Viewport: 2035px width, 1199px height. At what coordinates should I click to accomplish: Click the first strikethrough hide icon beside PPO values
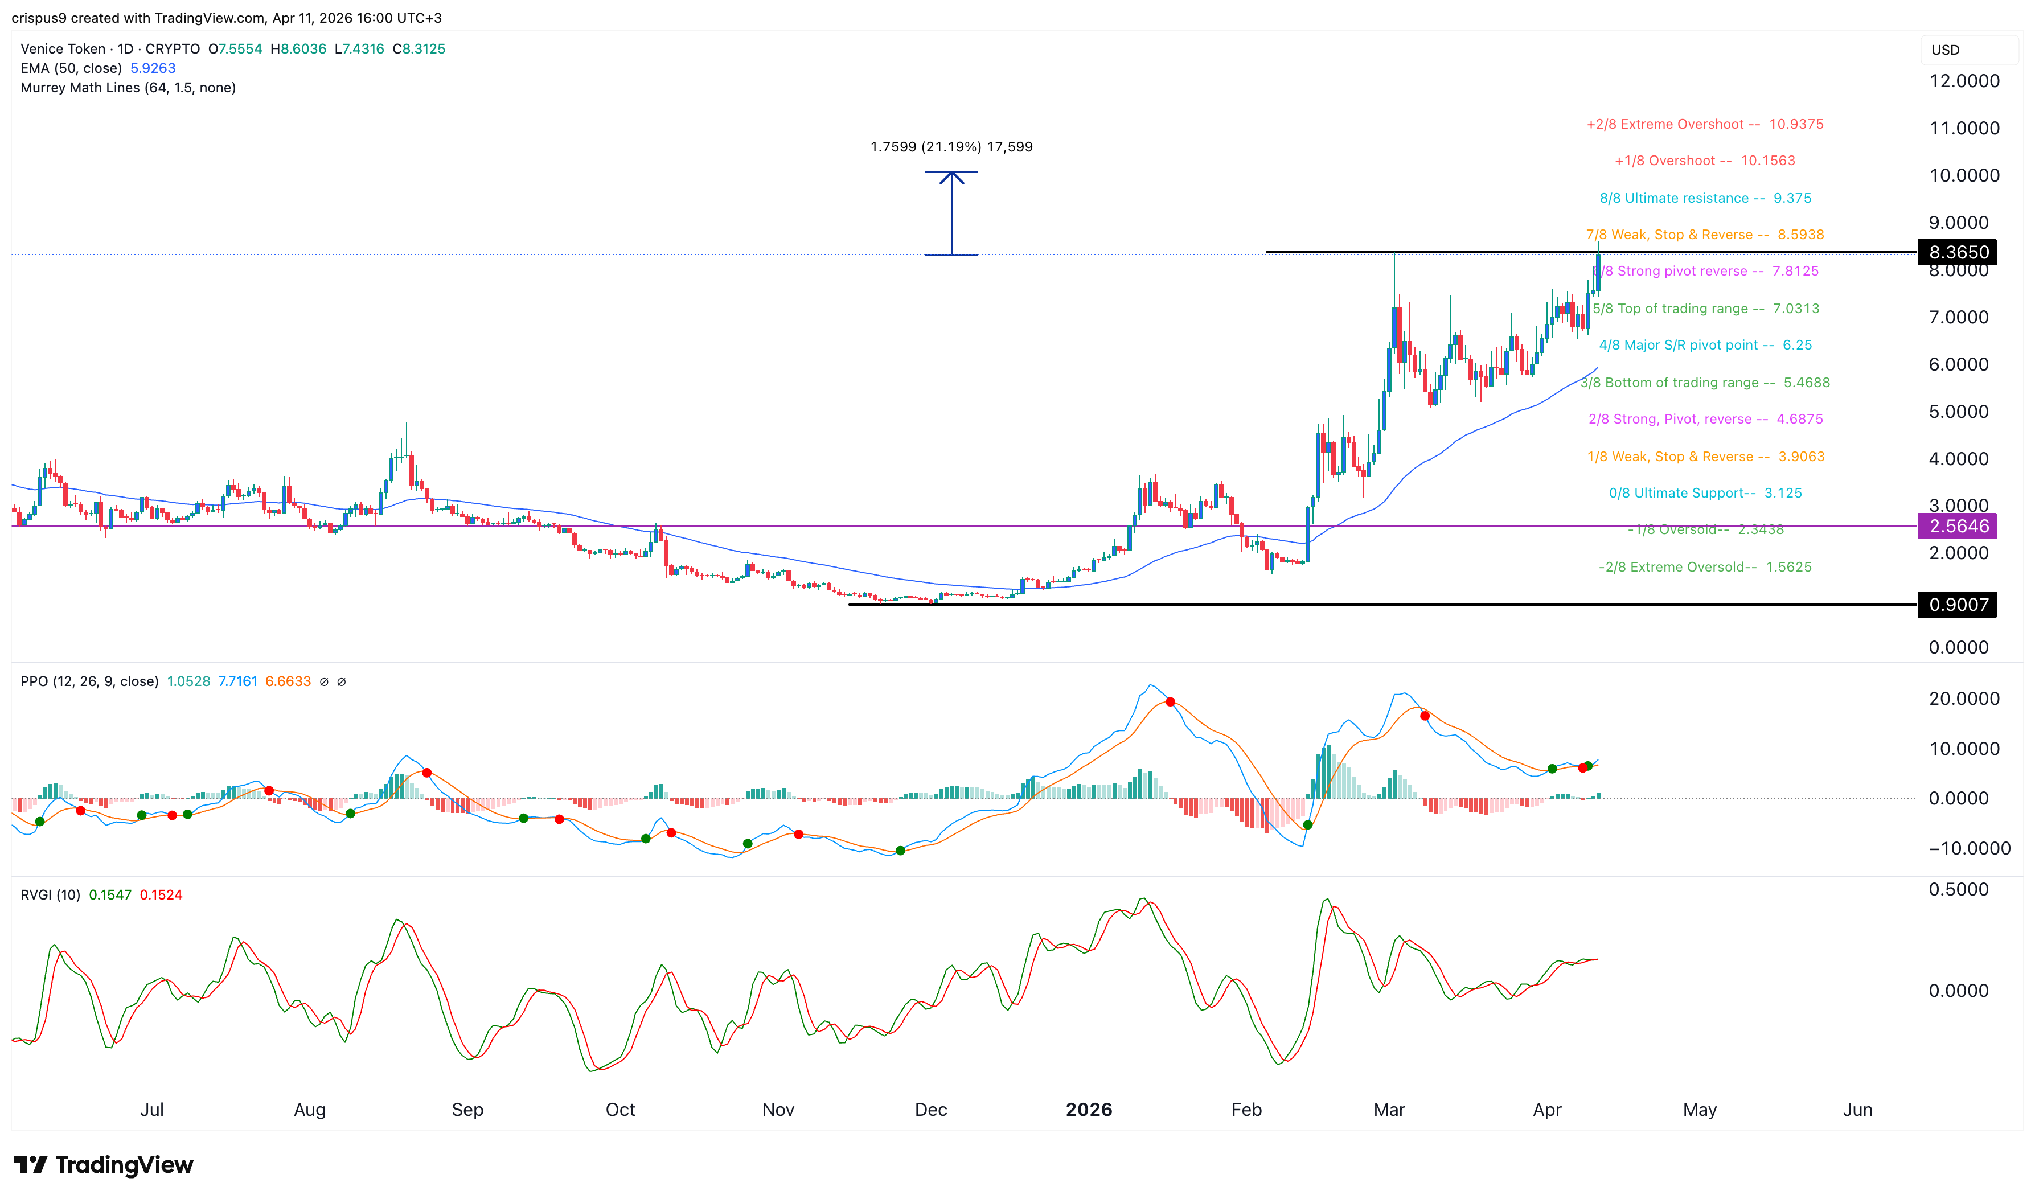[x=323, y=681]
